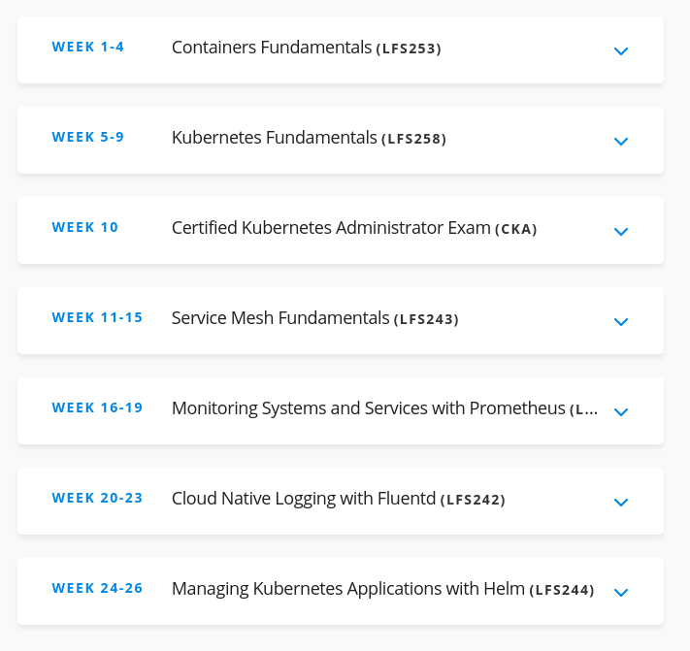Open Monitoring Systems and Services with Prometheus

[384, 408]
